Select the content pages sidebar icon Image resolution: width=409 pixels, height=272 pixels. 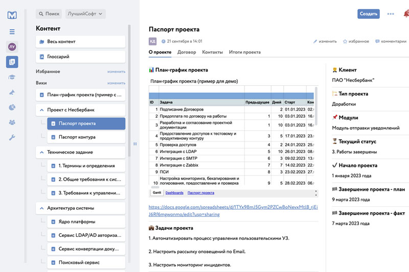pyautogui.click(x=12, y=62)
